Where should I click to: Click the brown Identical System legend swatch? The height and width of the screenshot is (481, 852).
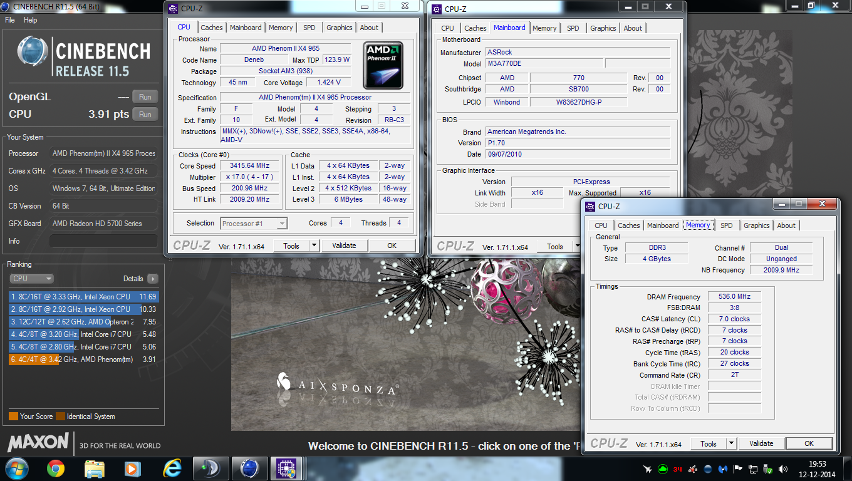pyautogui.click(x=60, y=416)
